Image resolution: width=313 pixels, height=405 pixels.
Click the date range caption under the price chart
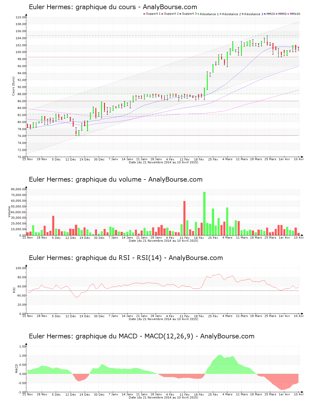pyautogui.click(x=164, y=162)
